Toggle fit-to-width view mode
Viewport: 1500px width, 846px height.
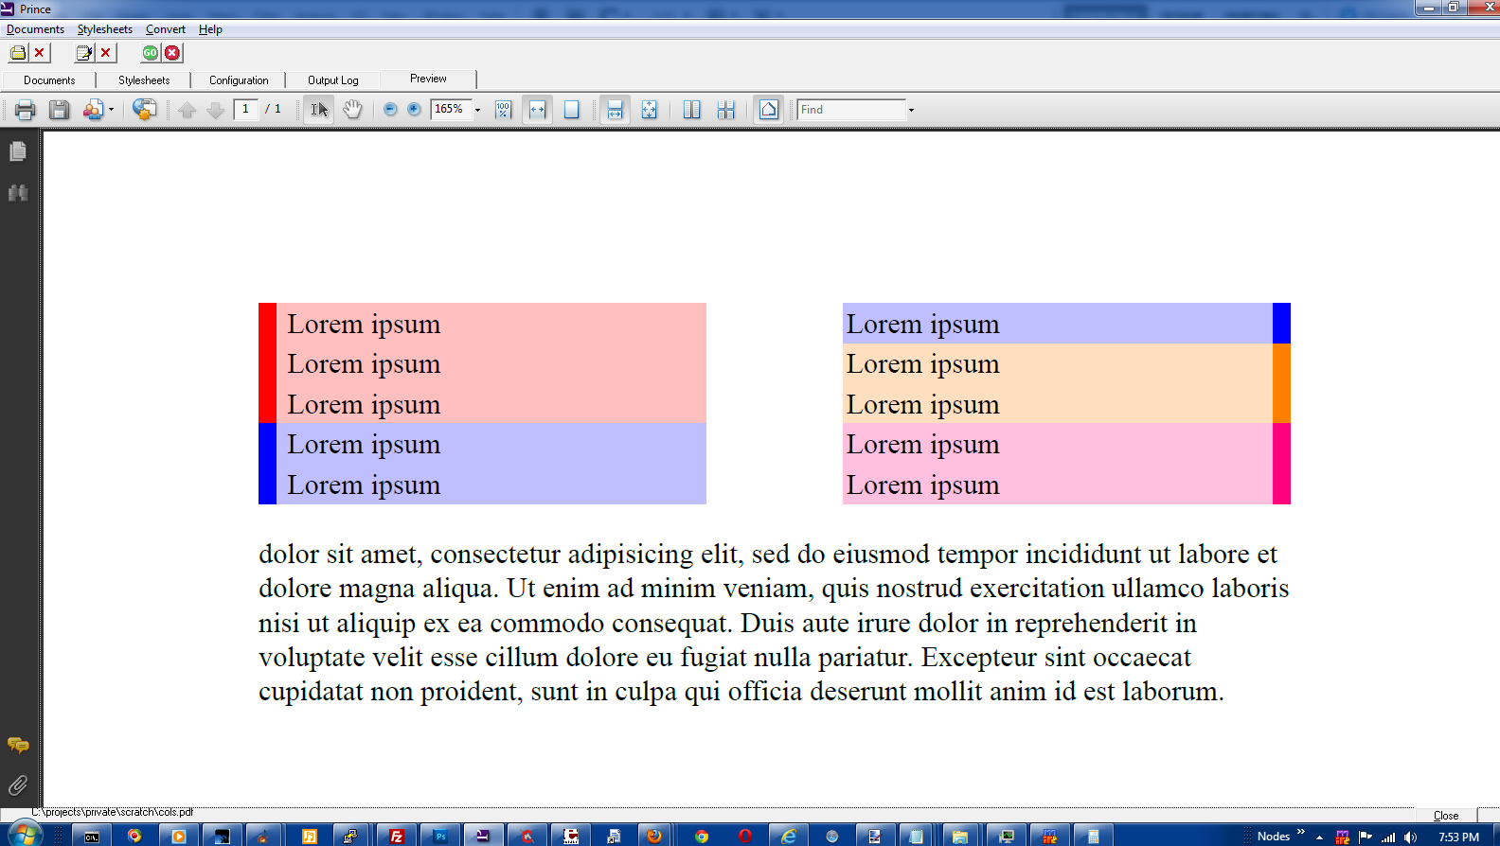tap(538, 110)
